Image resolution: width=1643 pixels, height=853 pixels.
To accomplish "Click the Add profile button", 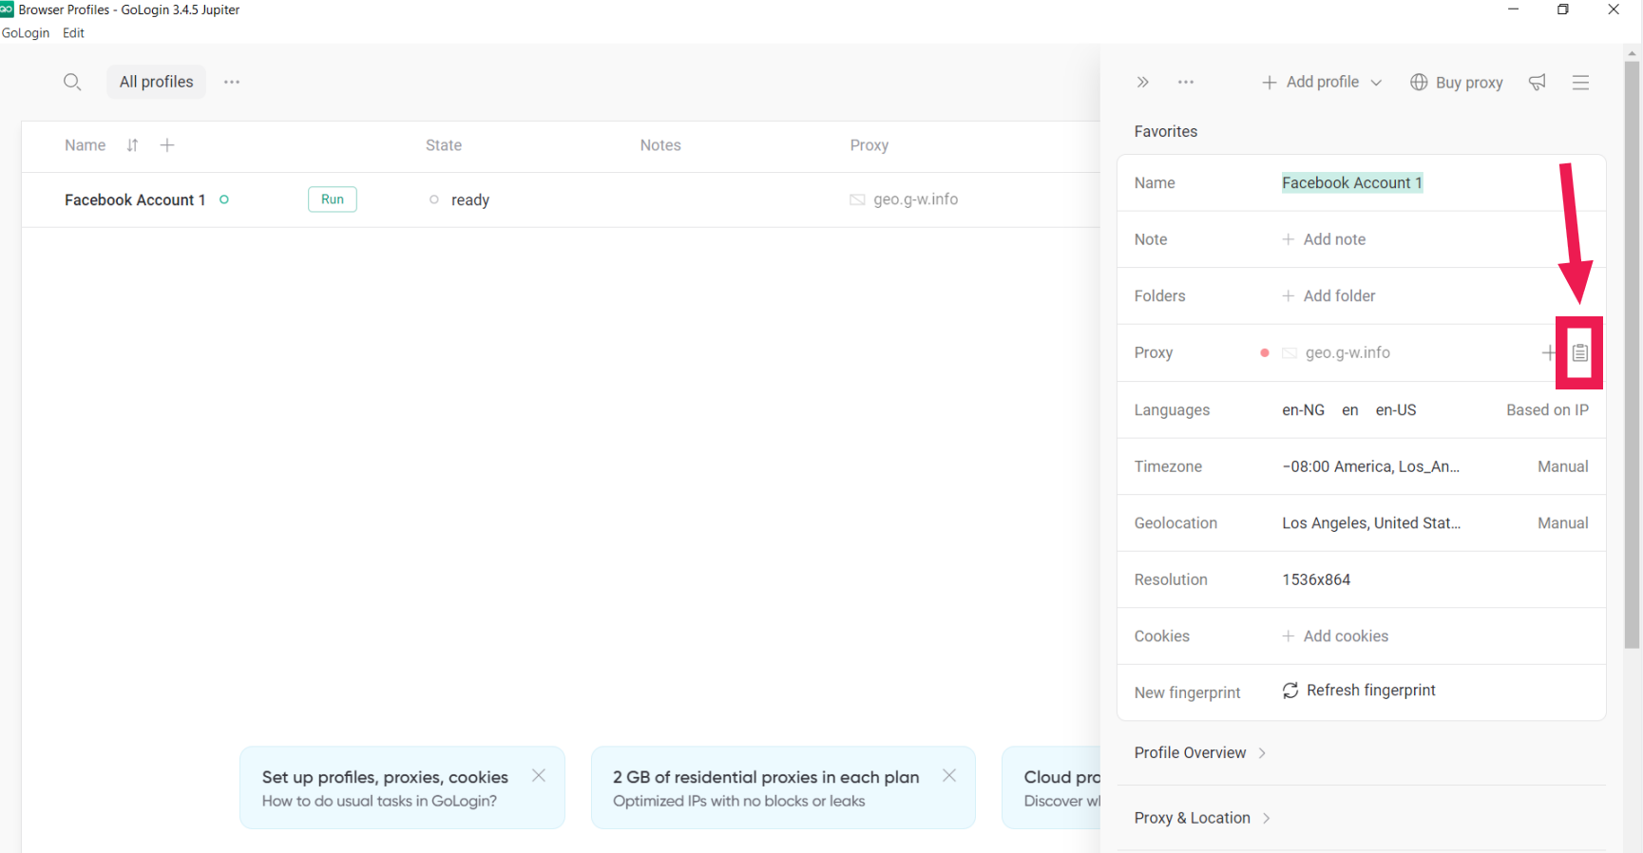I will pos(1311,83).
